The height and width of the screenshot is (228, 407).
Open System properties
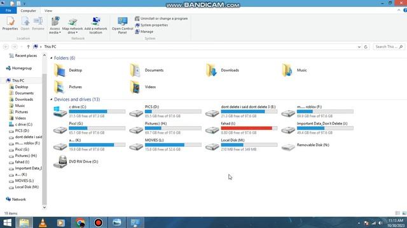[151, 25]
